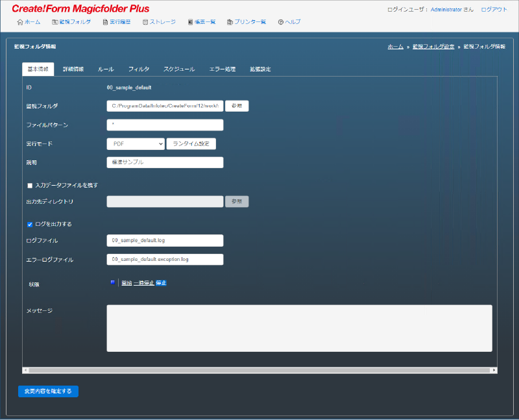Switch to the スケジュール tab
Image resolution: width=519 pixels, height=420 pixels.
point(179,69)
